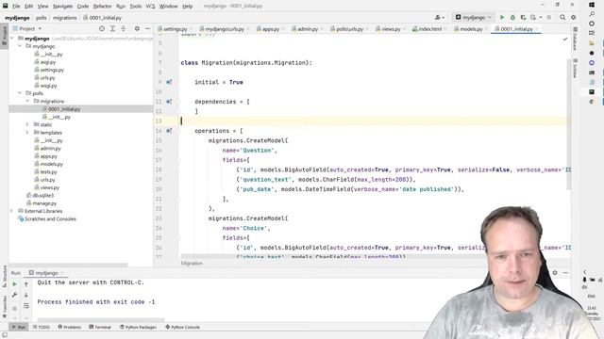Screen dimensions: 604x339
Task: Hide the Run tool window
Action: click(565, 272)
